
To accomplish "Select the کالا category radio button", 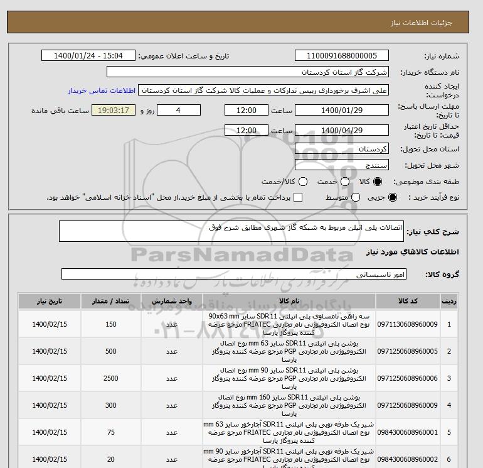I will [x=378, y=182].
